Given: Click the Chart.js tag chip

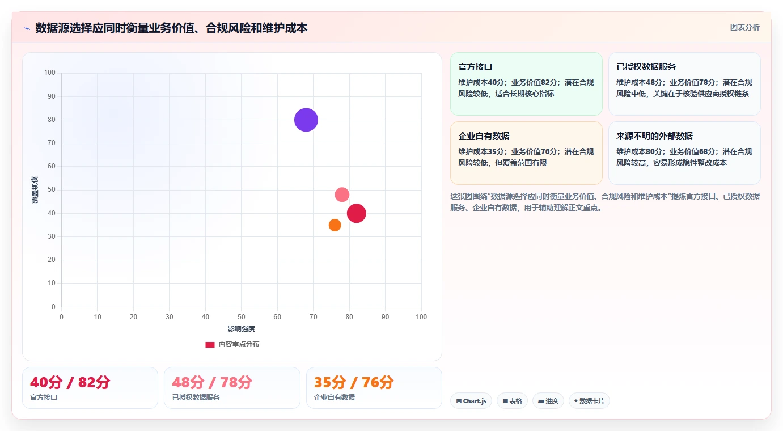Looking at the screenshot, I should pyautogui.click(x=471, y=401).
